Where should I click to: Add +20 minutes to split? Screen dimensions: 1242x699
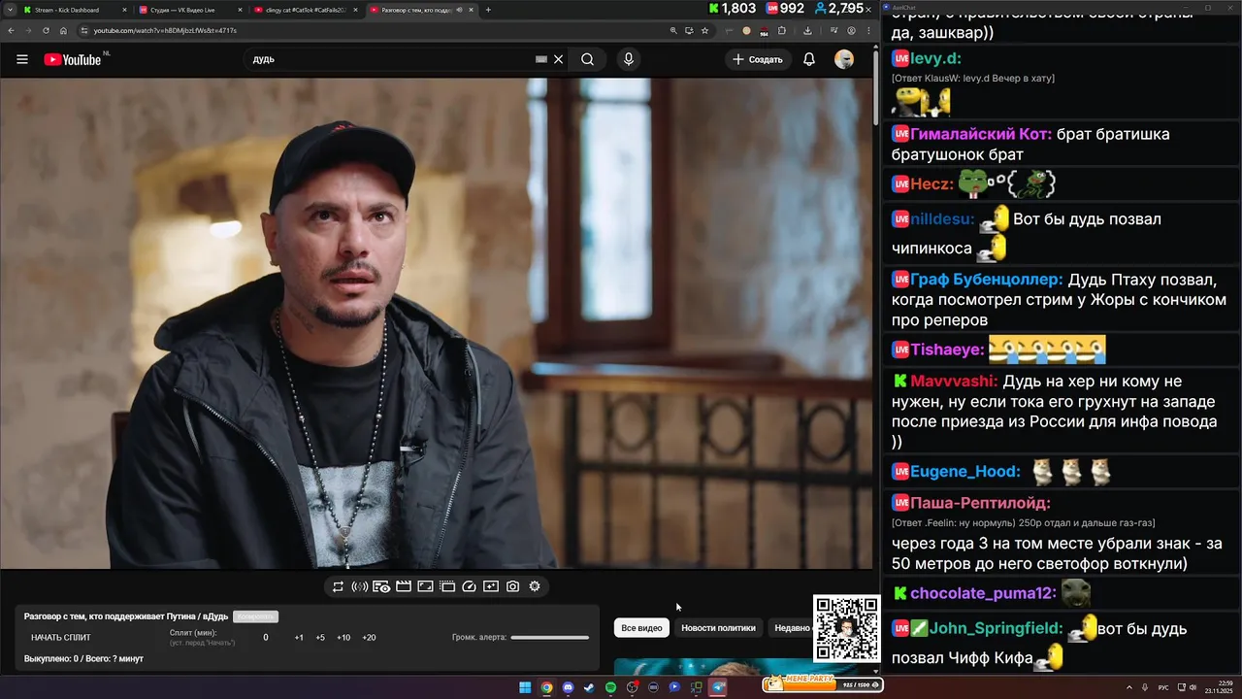coord(369,638)
